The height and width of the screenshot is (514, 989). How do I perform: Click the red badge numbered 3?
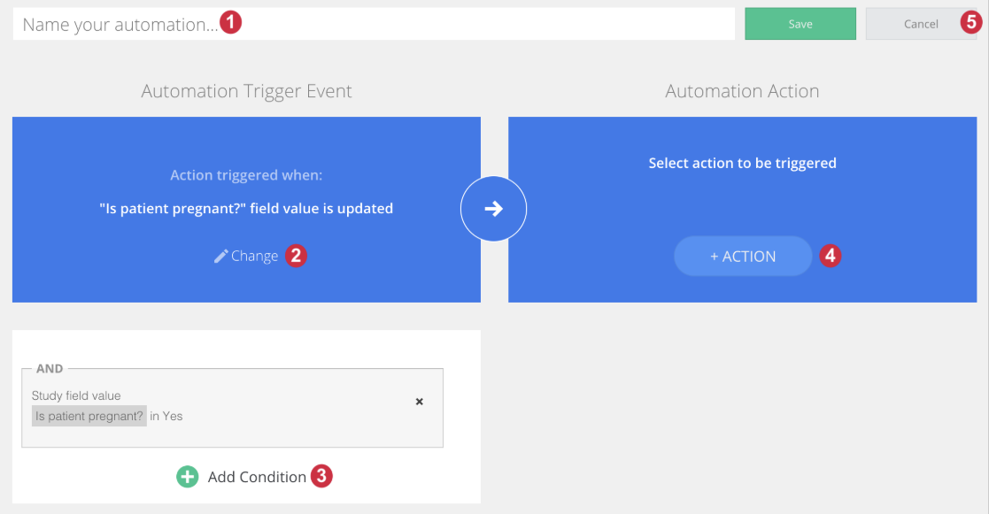(321, 476)
